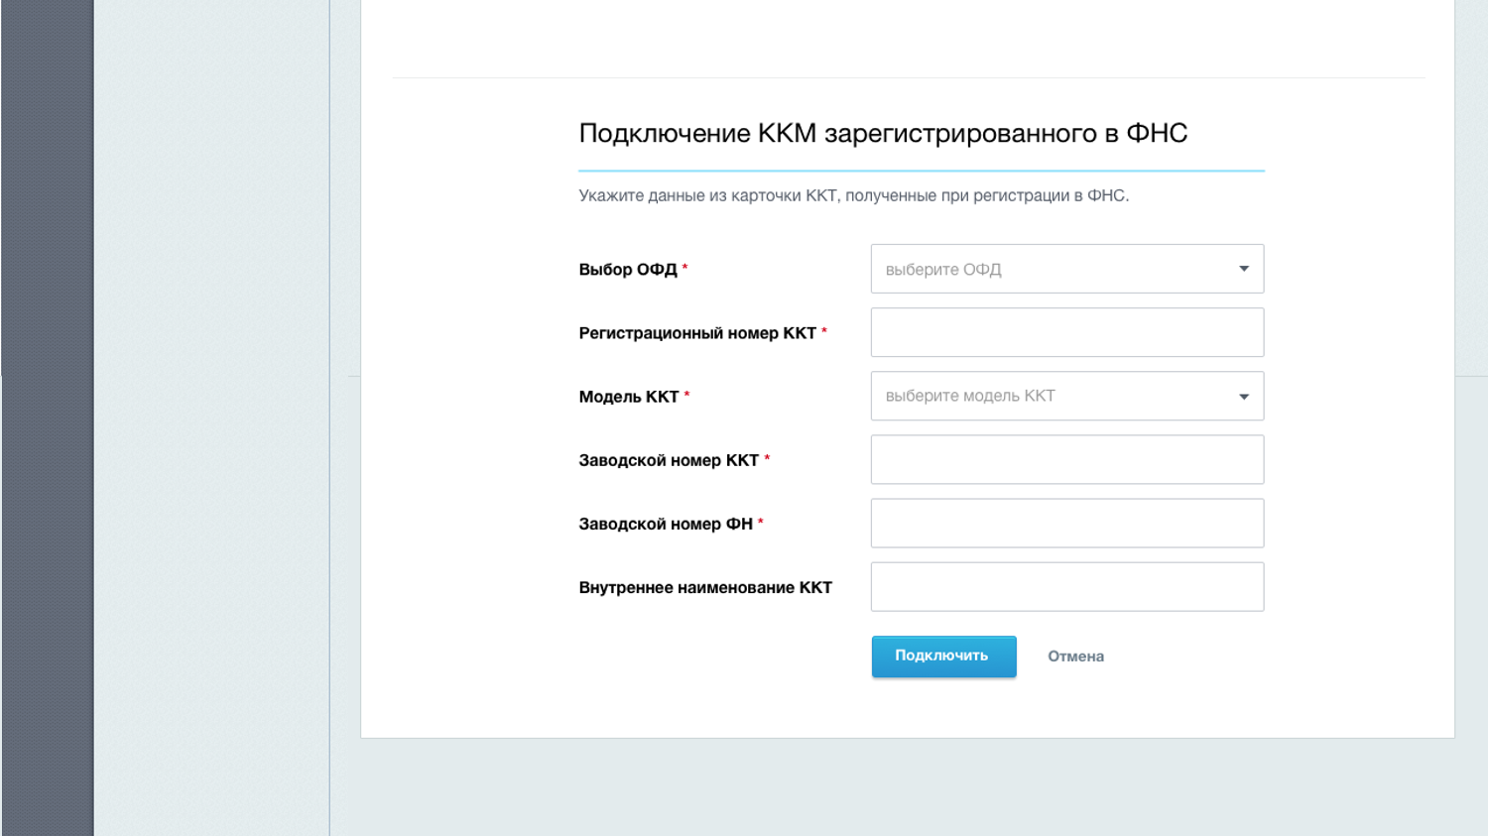The image size is (1488, 836).
Task: Focus the Регистрационный номер ККТ field
Action: [1067, 332]
